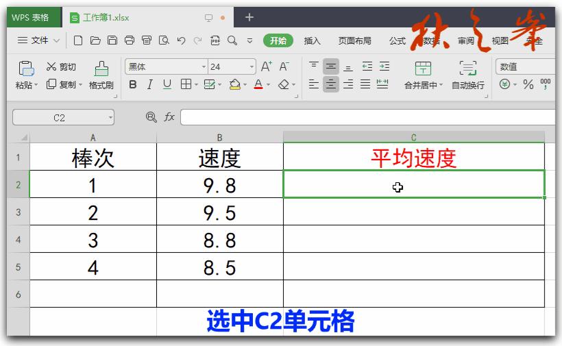The height and width of the screenshot is (346, 562).
Task: Apply red font color A
Action: (258, 84)
